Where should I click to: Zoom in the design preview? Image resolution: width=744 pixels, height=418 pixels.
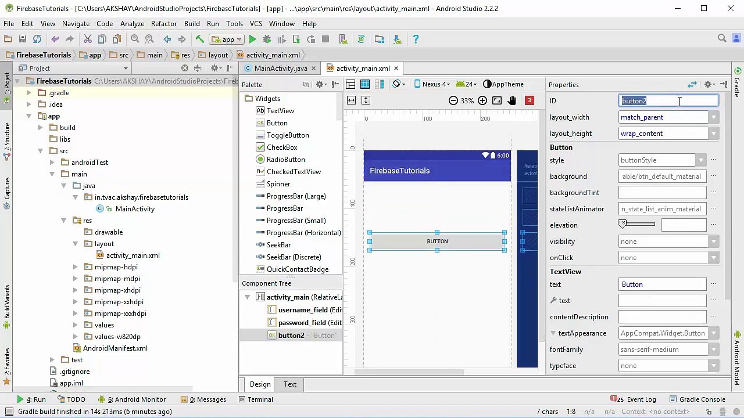[x=482, y=100]
